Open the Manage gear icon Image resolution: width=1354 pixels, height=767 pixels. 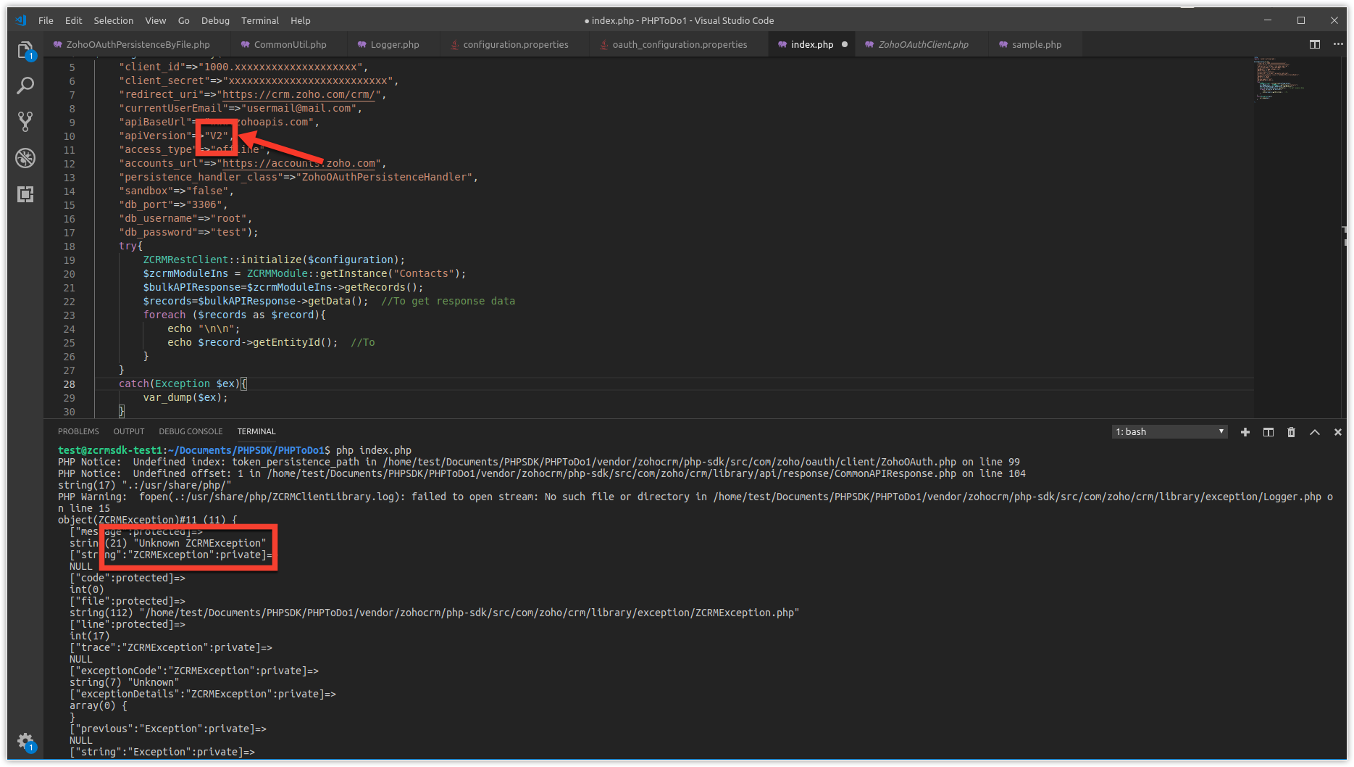pyautogui.click(x=25, y=742)
